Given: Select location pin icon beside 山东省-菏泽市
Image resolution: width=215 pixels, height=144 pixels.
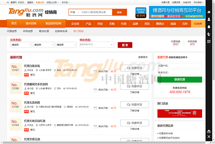Looking at the screenshot, I should [37, 70].
